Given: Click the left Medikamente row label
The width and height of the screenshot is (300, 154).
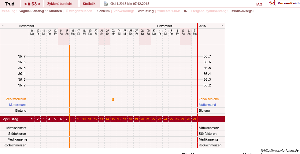Looking at the screenshot, I should 17,139.
